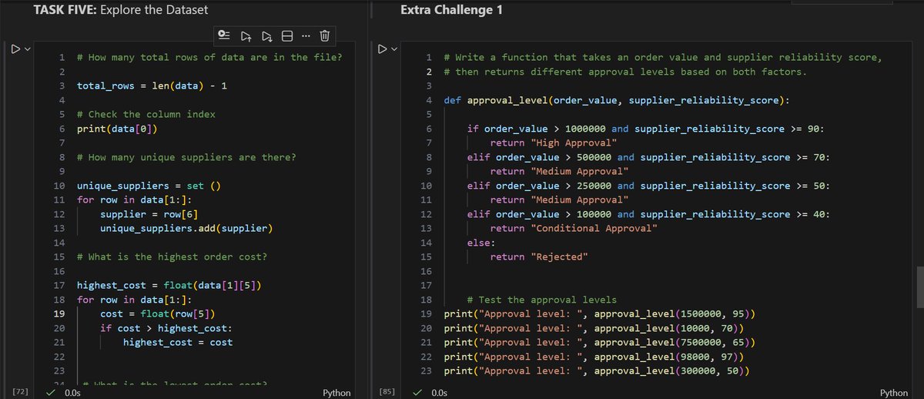Click the Python language label of right cell
Screen dimensions: 924x399
pos(893,393)
